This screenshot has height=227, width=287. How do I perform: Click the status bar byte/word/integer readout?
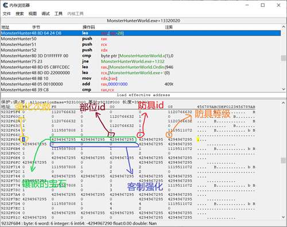(x=79, y=224)
